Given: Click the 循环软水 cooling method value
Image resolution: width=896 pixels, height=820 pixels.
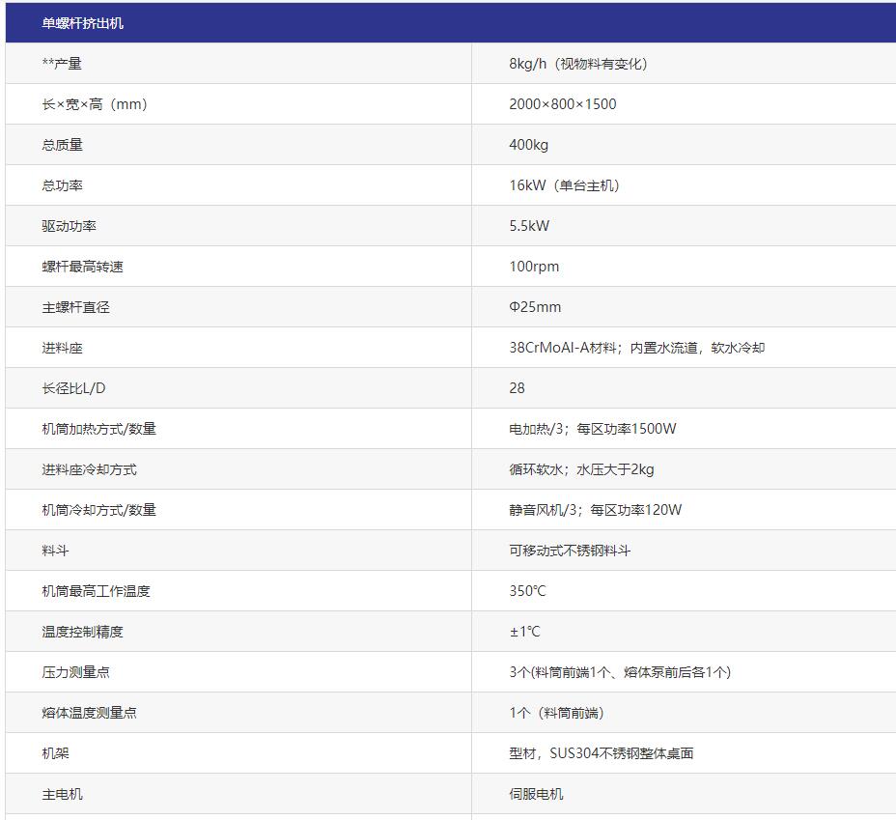Looking at the screenshot, I should 581,469.
